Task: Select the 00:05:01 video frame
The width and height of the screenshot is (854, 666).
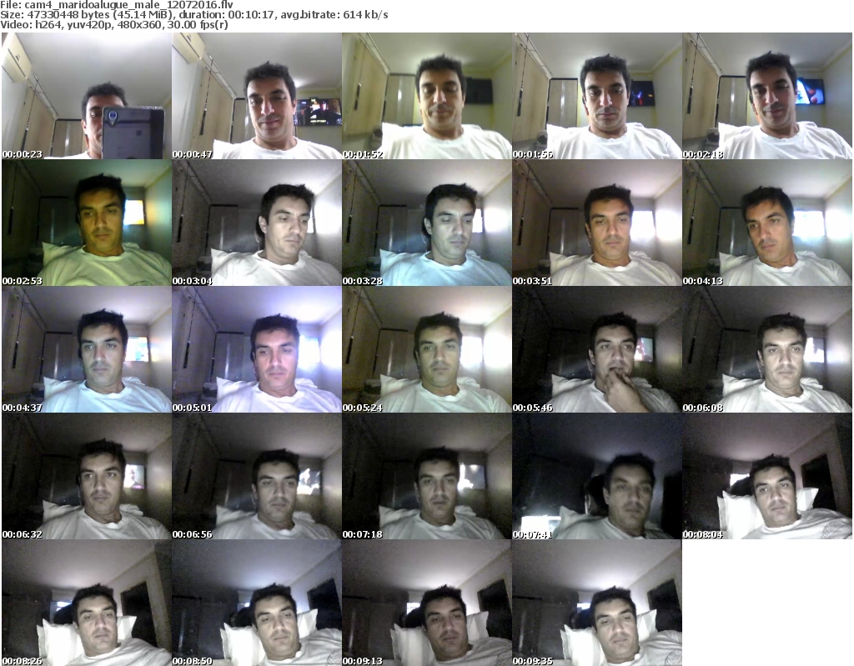Action: pyautogui.click(x=257, y=349)
